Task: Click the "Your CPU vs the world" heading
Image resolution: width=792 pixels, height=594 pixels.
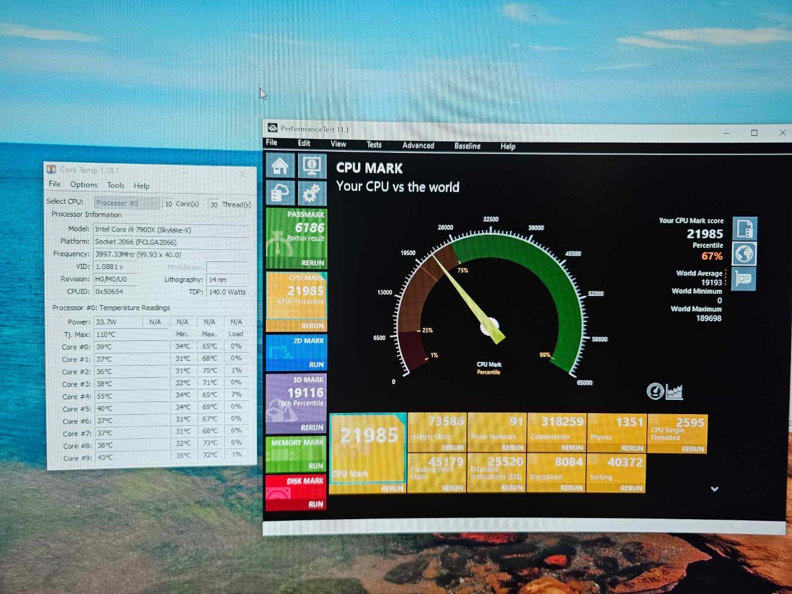Action: tap(398, 187)
